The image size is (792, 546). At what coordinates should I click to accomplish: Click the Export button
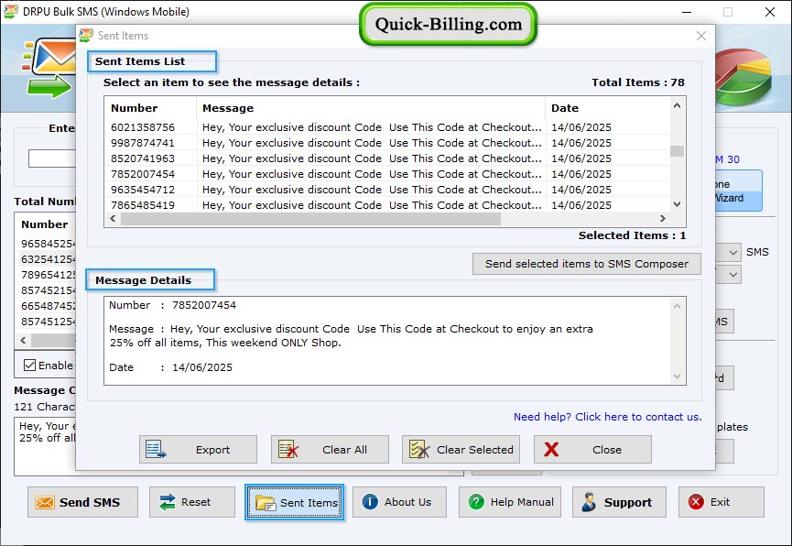tap(198, 450)
